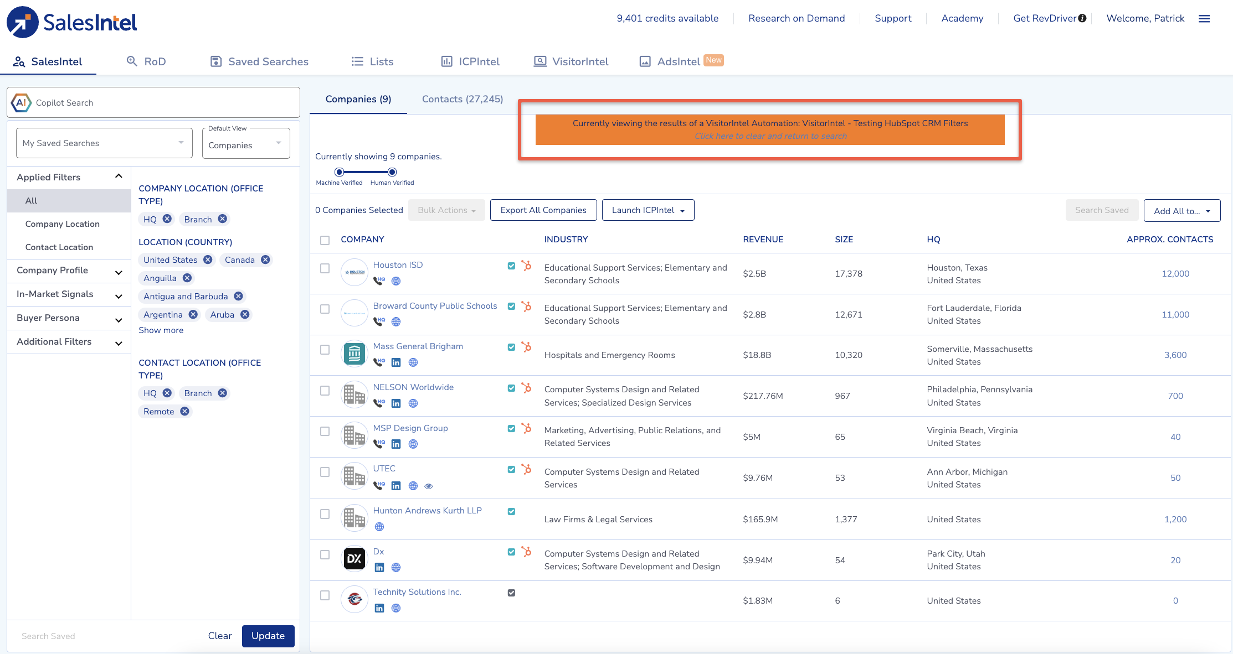Select Company Location under Applied Filters
The image size is (1233, 654).
(63, 224)
